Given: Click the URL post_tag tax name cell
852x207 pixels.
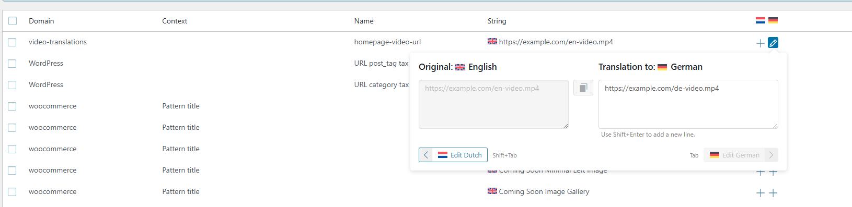Looking at the screenshot, I should (x=381, y=63).
